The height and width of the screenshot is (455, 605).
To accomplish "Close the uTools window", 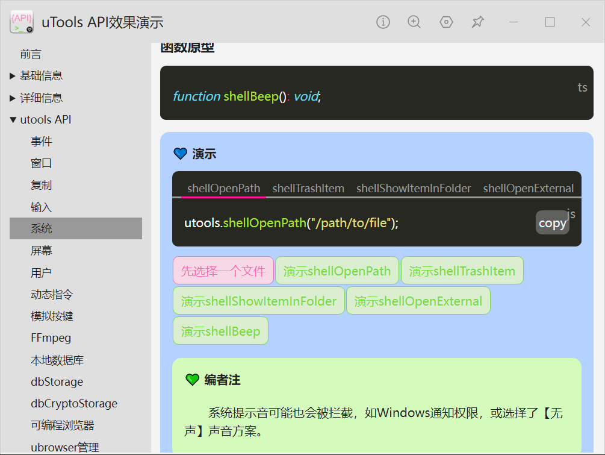I will pyautogui.click(x=585, y=22).
